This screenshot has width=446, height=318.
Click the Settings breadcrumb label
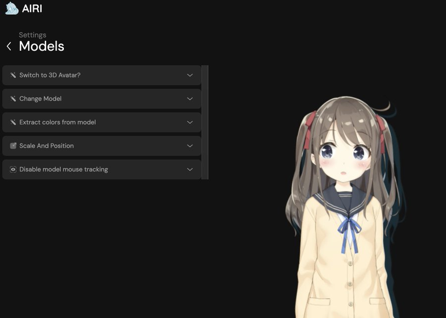(32, 35)
